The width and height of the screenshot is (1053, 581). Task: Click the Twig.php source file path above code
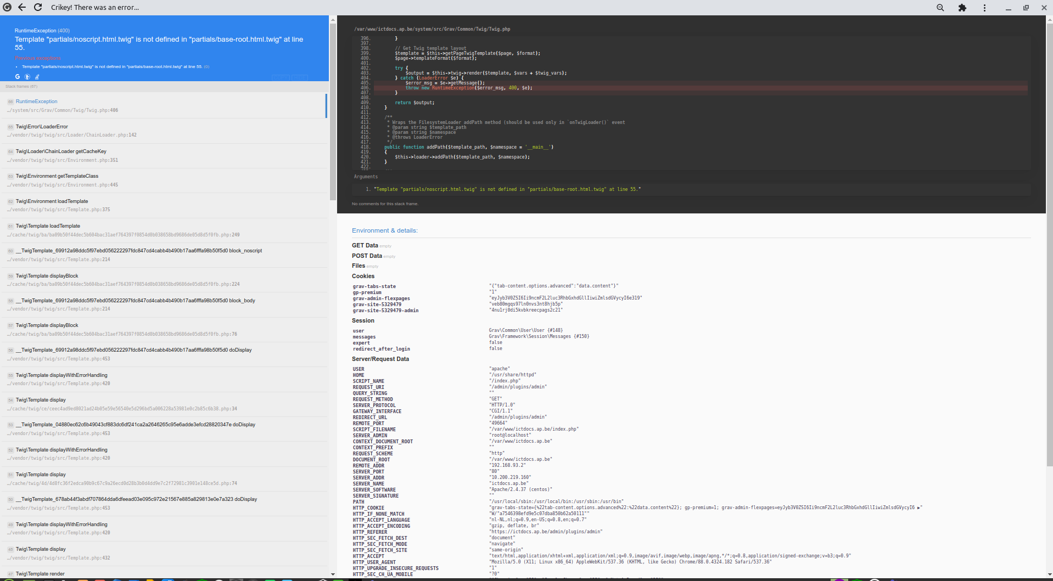(x=432, y=29)
